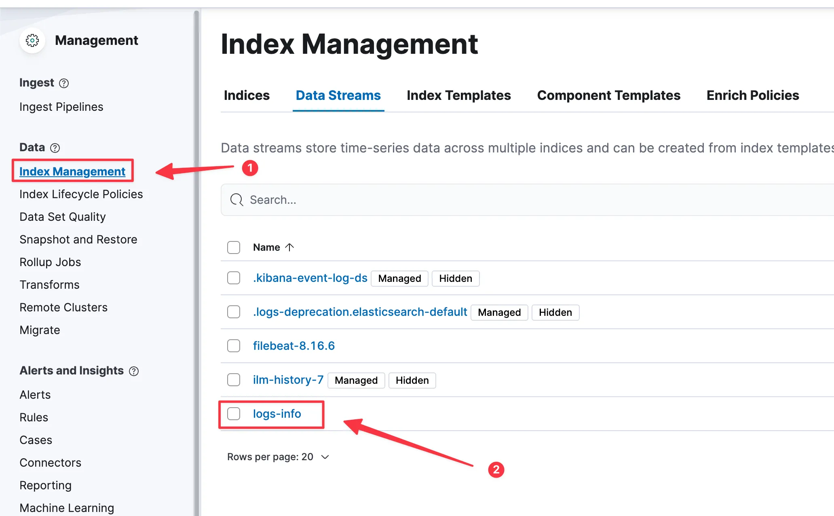The image size is (834, 516).
Task: Open the Rows per page dropdown
Action: (x=278, y=457)
